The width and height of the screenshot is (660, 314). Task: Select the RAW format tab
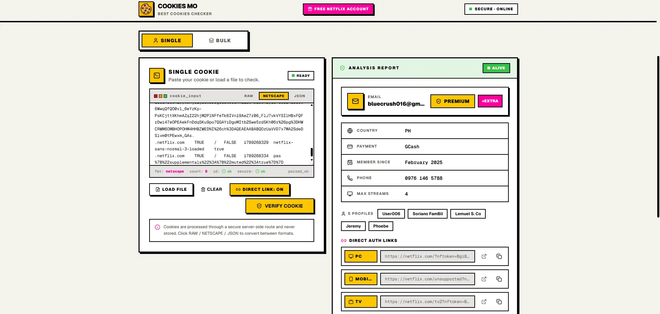[x=249, y=96]
